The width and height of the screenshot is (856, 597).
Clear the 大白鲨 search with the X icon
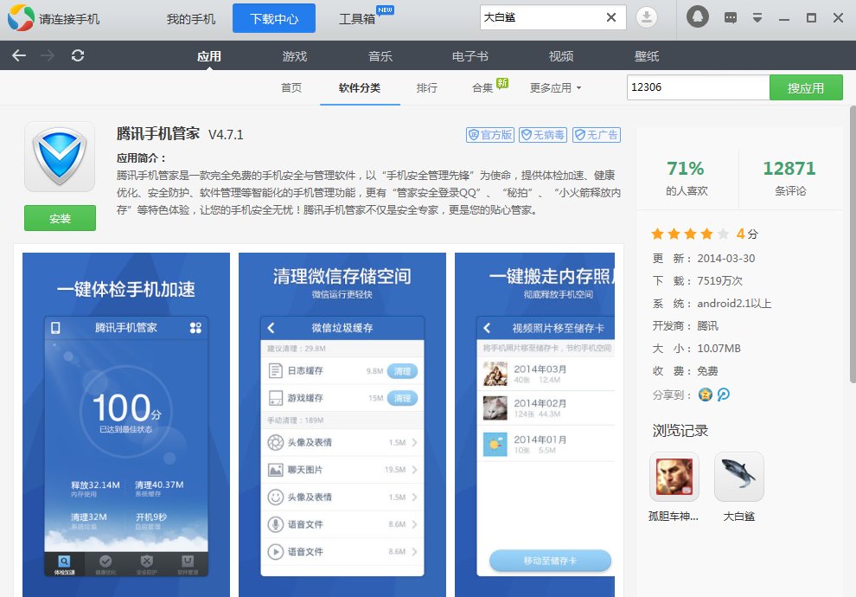(611, 16)
